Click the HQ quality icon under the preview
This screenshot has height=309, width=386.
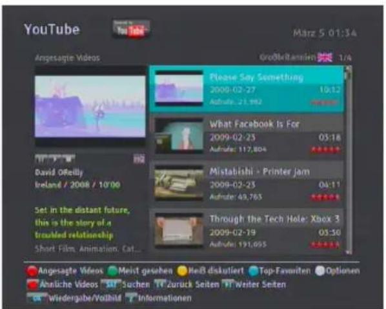139,159
